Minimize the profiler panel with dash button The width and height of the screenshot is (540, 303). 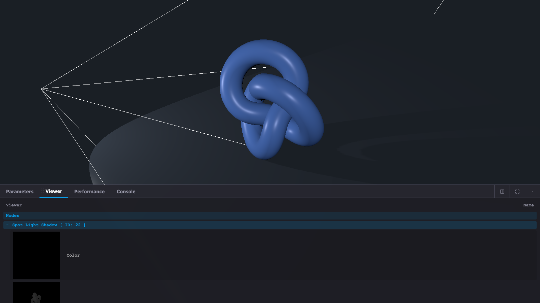533,192
